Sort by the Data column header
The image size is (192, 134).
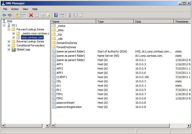point(154,22)
